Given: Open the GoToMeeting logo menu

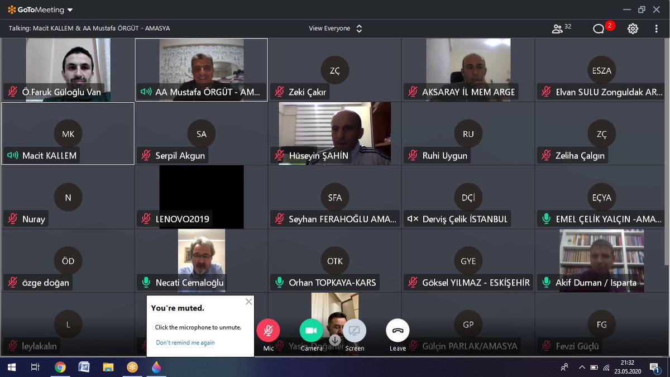Looking at the screenshot, I should [x=40, y=10].
